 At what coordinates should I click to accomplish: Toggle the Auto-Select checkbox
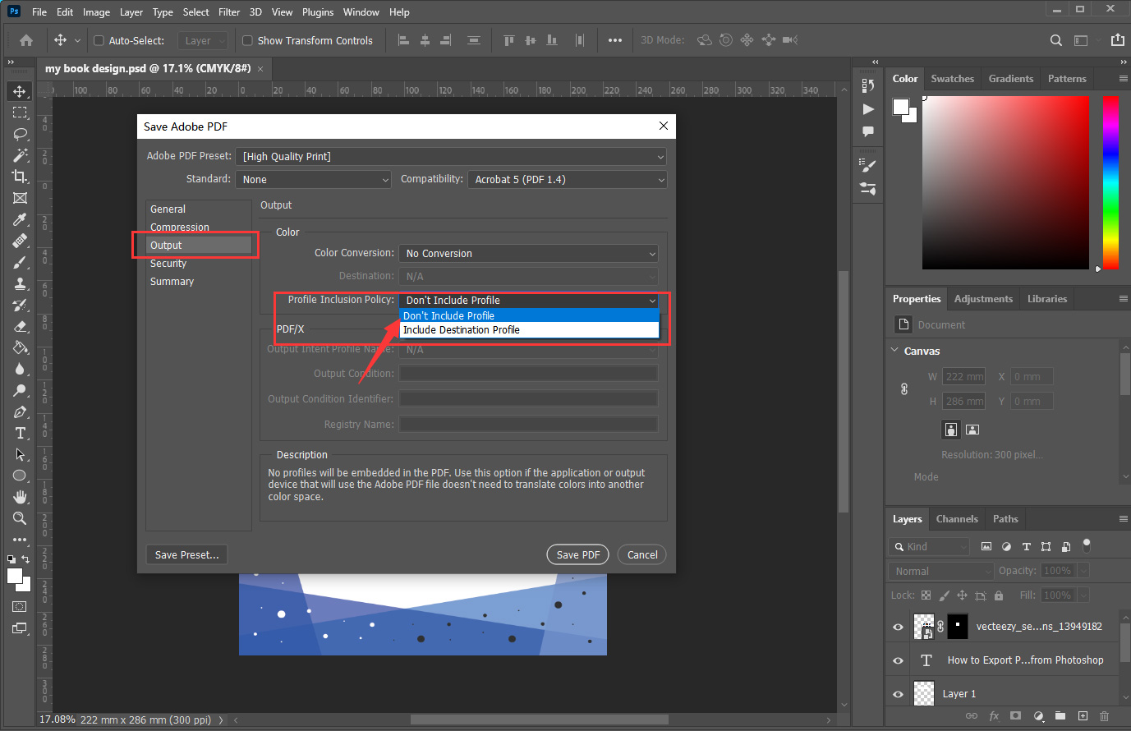[x=99, y=40]
